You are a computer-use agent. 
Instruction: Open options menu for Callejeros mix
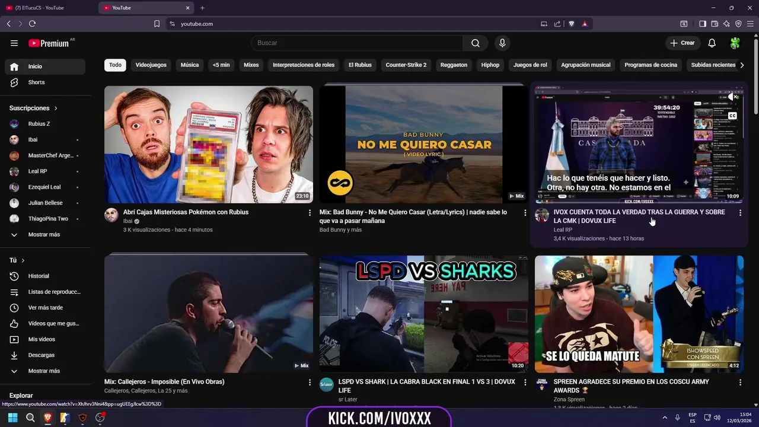click(x=310, y=383)
